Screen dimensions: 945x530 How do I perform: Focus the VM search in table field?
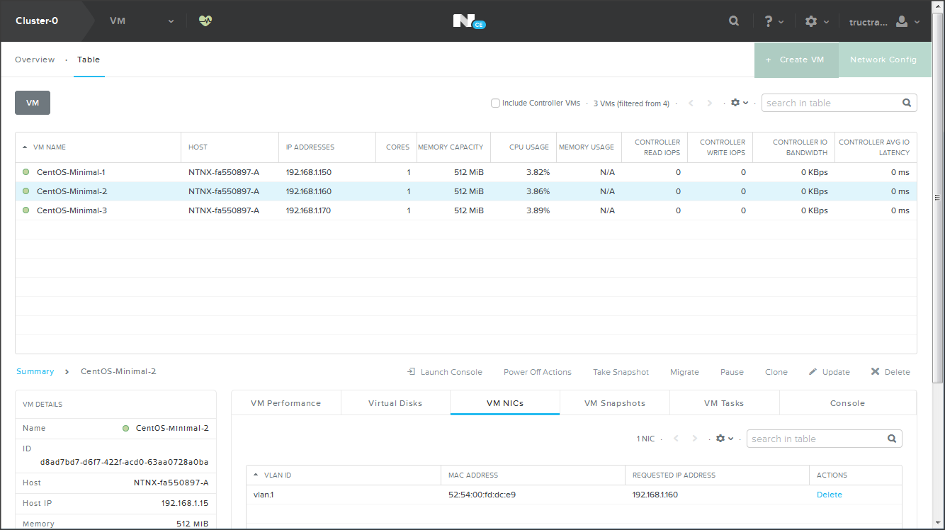[x=830, y=103]
